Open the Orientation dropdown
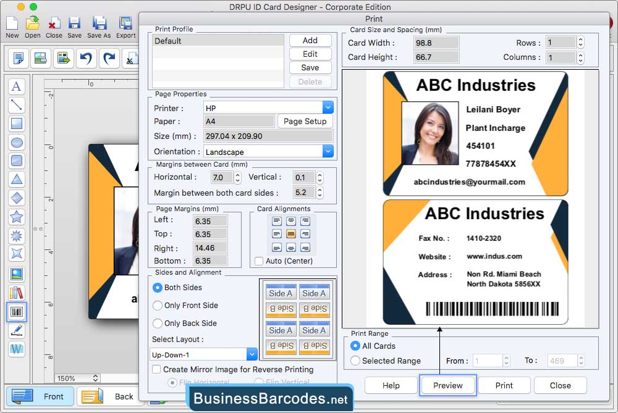 point(328,151)
